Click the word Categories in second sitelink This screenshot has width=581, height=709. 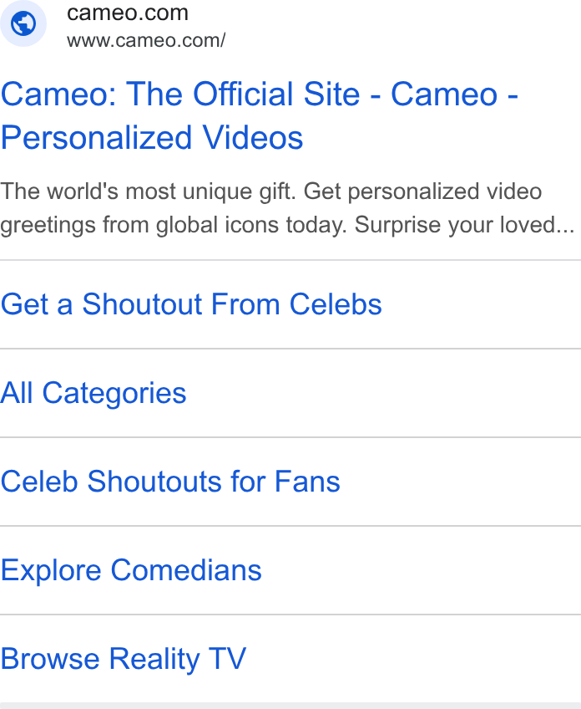click(x=114, y=394)
